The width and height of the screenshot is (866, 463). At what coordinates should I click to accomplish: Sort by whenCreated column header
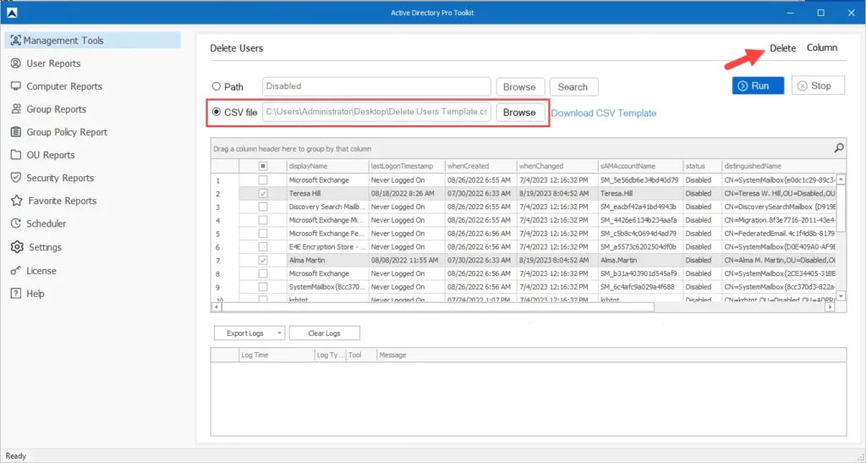pyautogui.click(x=480, y=166)
